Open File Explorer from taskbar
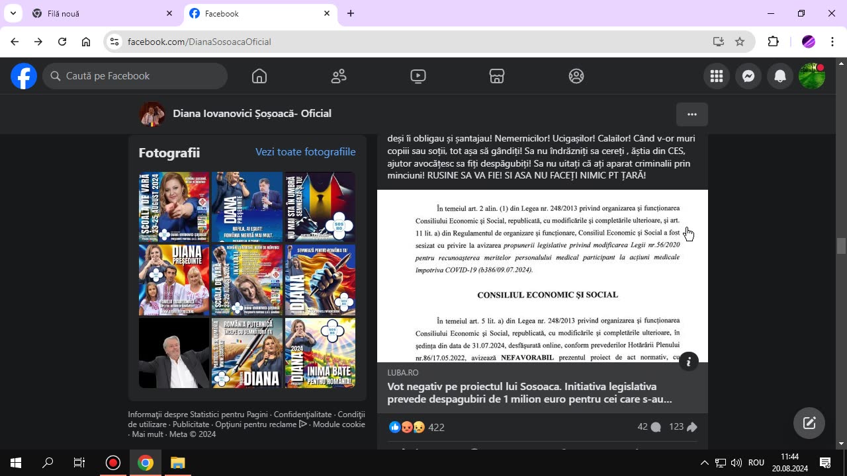The image size is (847, 476). 177,463
